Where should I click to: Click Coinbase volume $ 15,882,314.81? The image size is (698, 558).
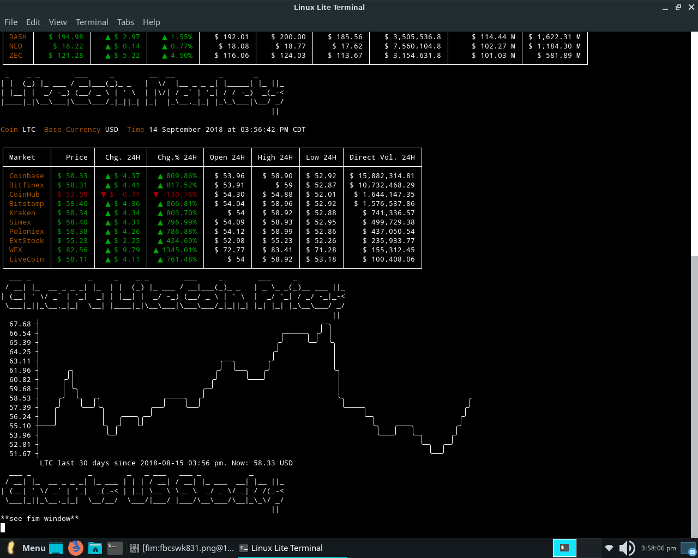[382, 176]
